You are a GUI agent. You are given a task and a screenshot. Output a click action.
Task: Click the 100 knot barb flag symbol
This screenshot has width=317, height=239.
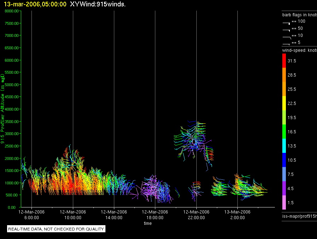click(287, 23)
